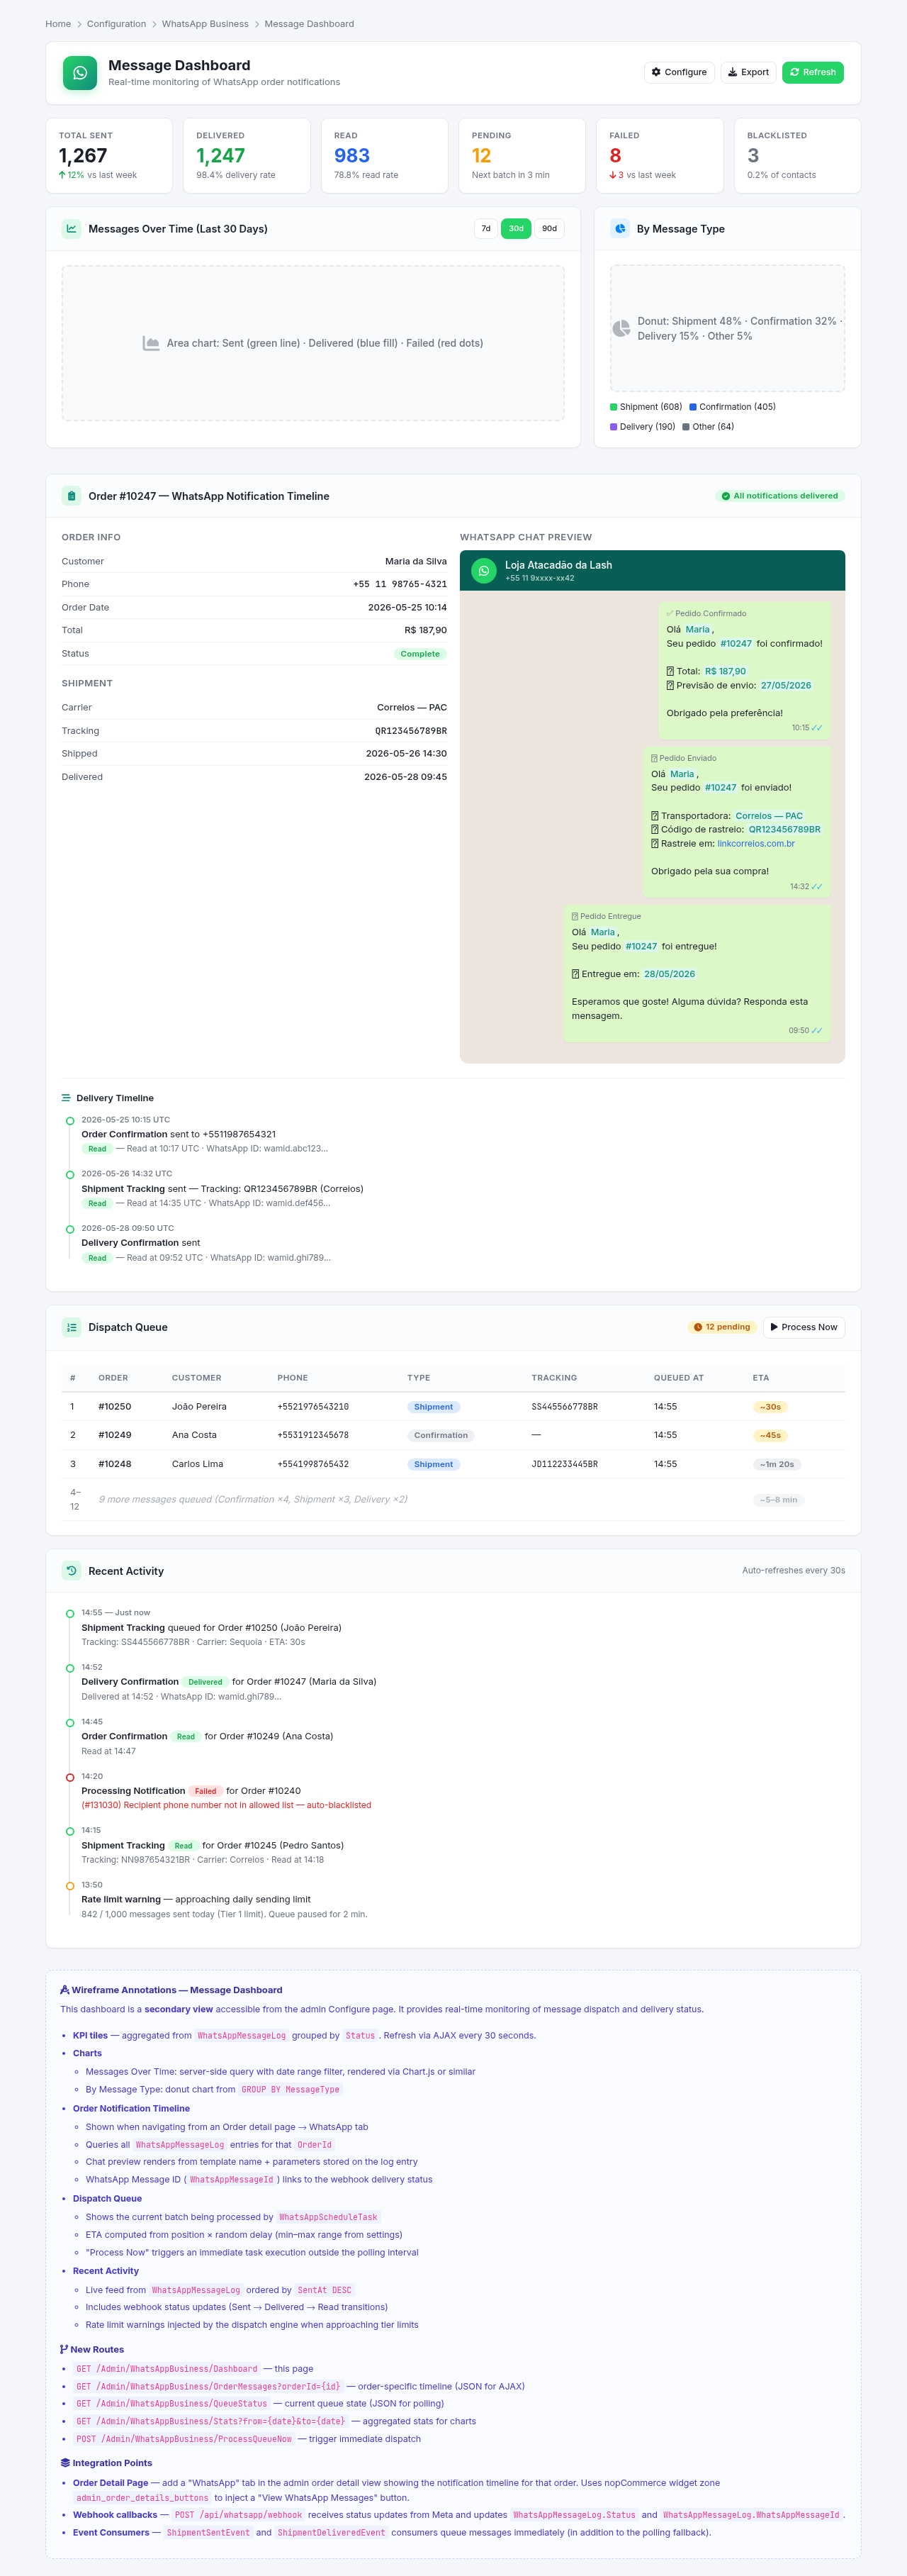
Task: Switch chart range to 7d
Action: coord(485,229)
